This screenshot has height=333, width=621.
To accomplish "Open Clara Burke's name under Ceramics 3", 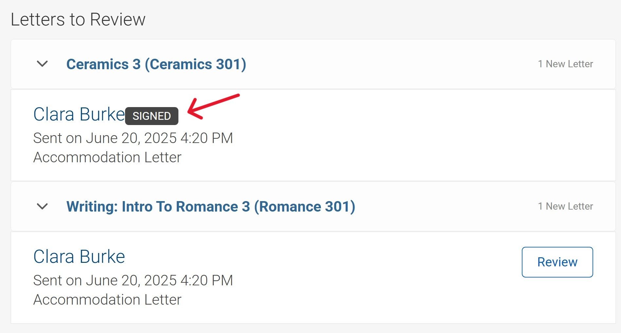I will pos(79,114).
